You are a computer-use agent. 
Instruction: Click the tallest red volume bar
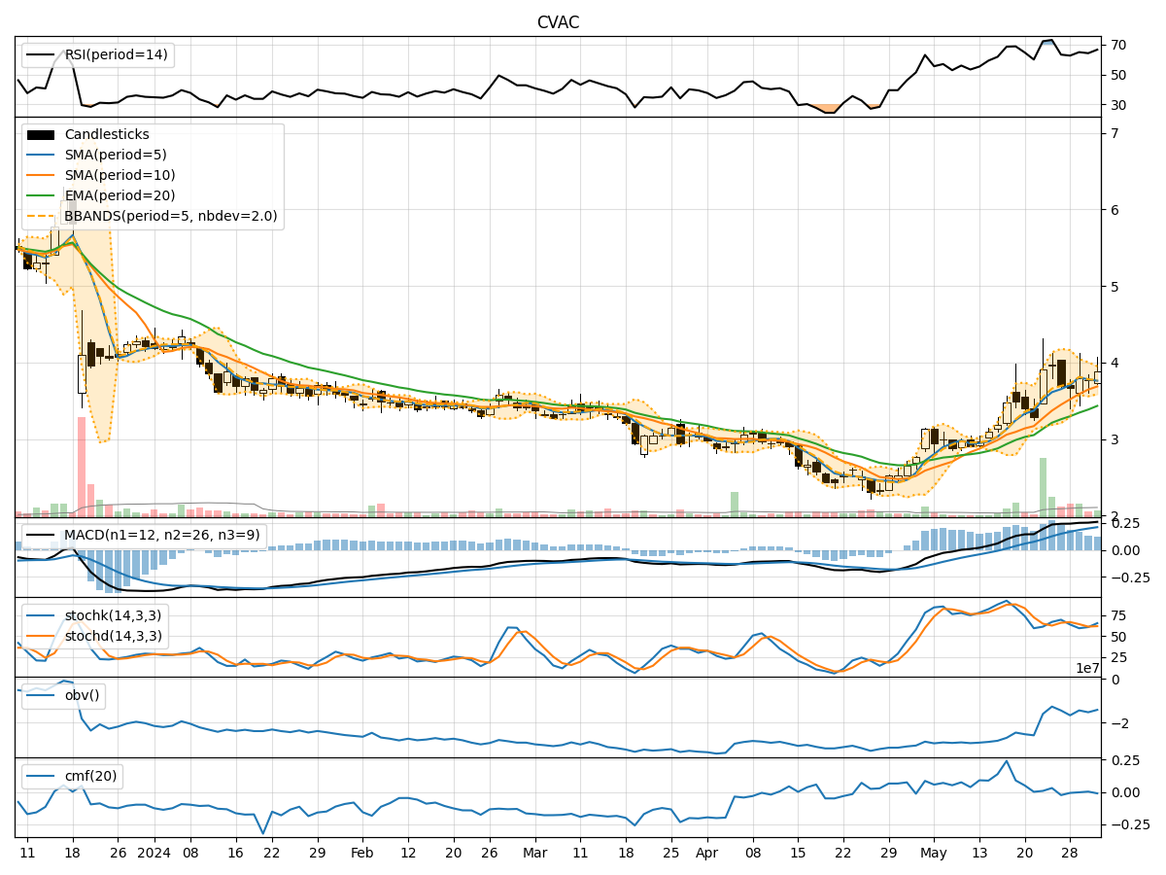coord(82,467)
